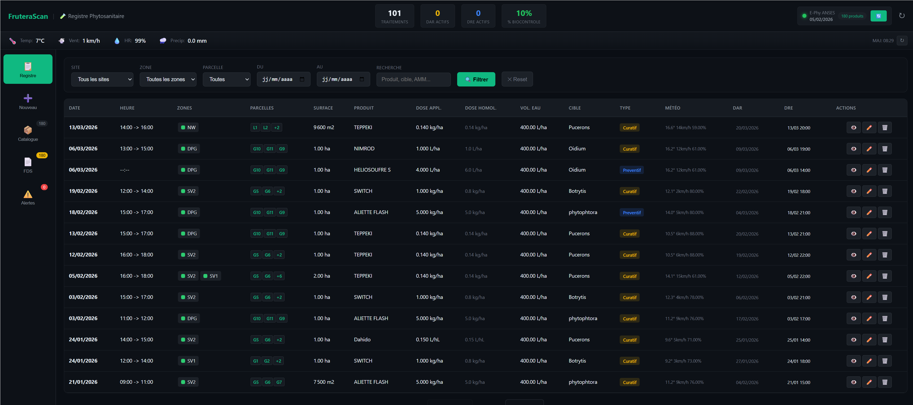The height and width of the screenshot is (405, 913).
Task: Expand the +2 parcelles badge on 19/02/2026 row
Action: tap(279, 191)
